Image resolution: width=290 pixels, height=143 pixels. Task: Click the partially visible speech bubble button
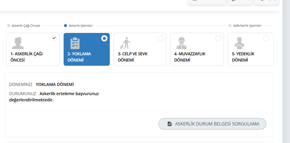(240, 2)
